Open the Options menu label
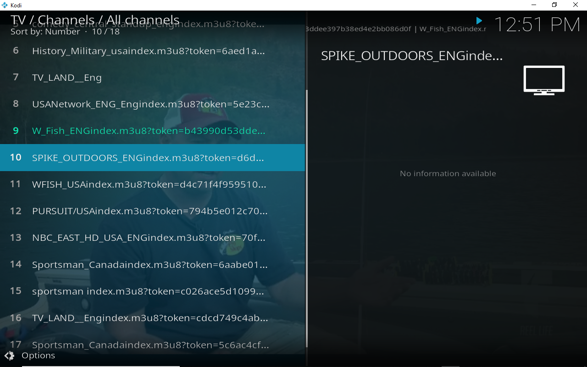The width and height of the screenshot is (587, 367). pyautogui.click(x=39, y=356)
